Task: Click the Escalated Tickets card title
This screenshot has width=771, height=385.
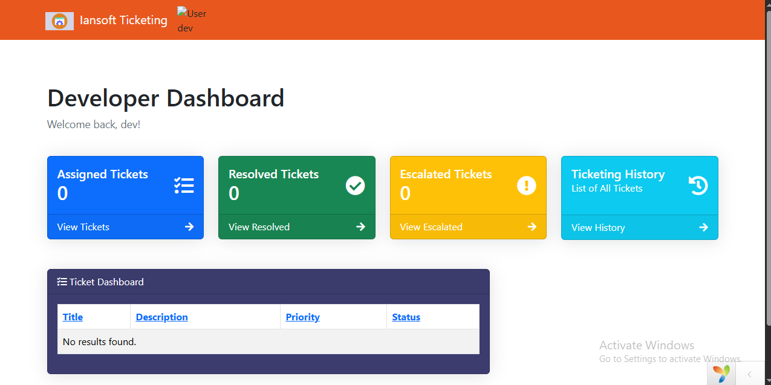Action: (446, 174)
